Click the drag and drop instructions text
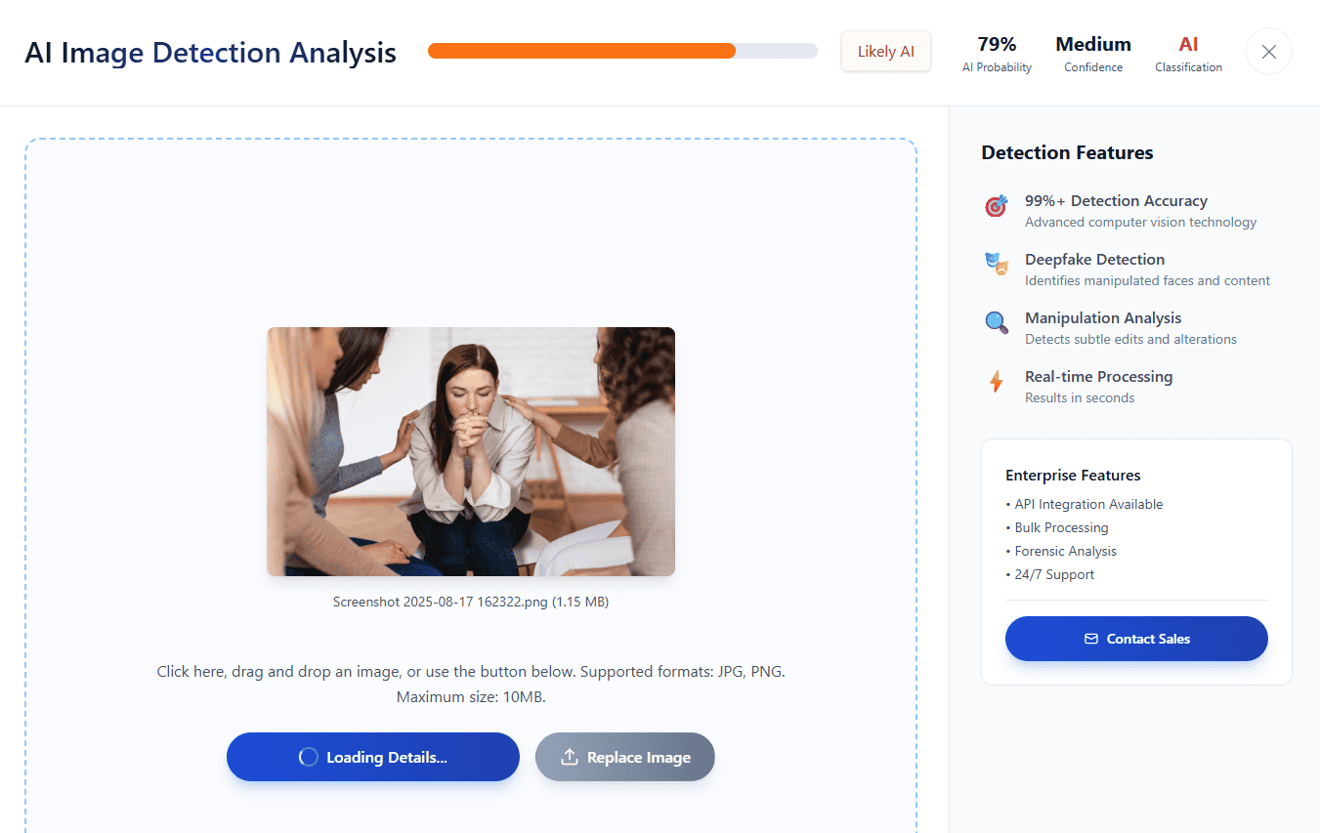 tap(471, 685)
